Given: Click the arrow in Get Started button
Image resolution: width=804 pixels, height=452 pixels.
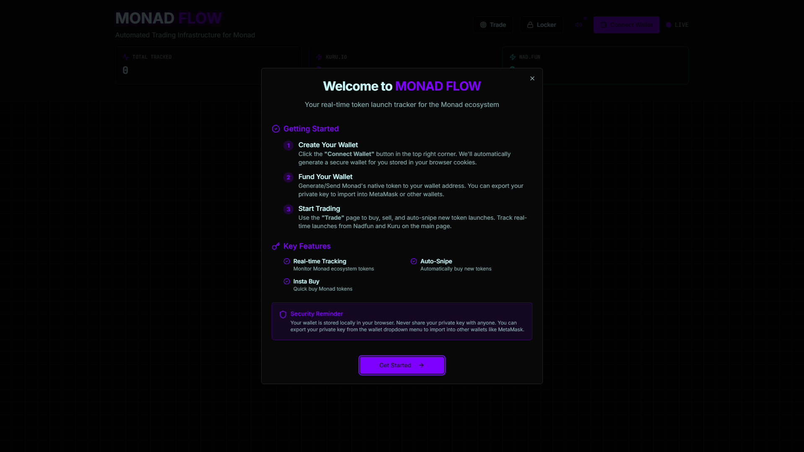Looking at the screenshot, I should pyautogui.click(x=421, y=365).
